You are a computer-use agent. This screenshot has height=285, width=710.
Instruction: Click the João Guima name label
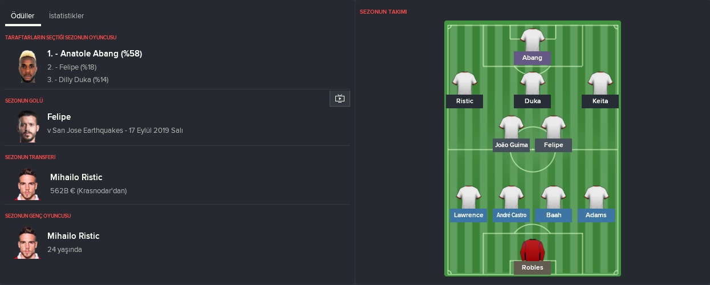click(512, 145)
